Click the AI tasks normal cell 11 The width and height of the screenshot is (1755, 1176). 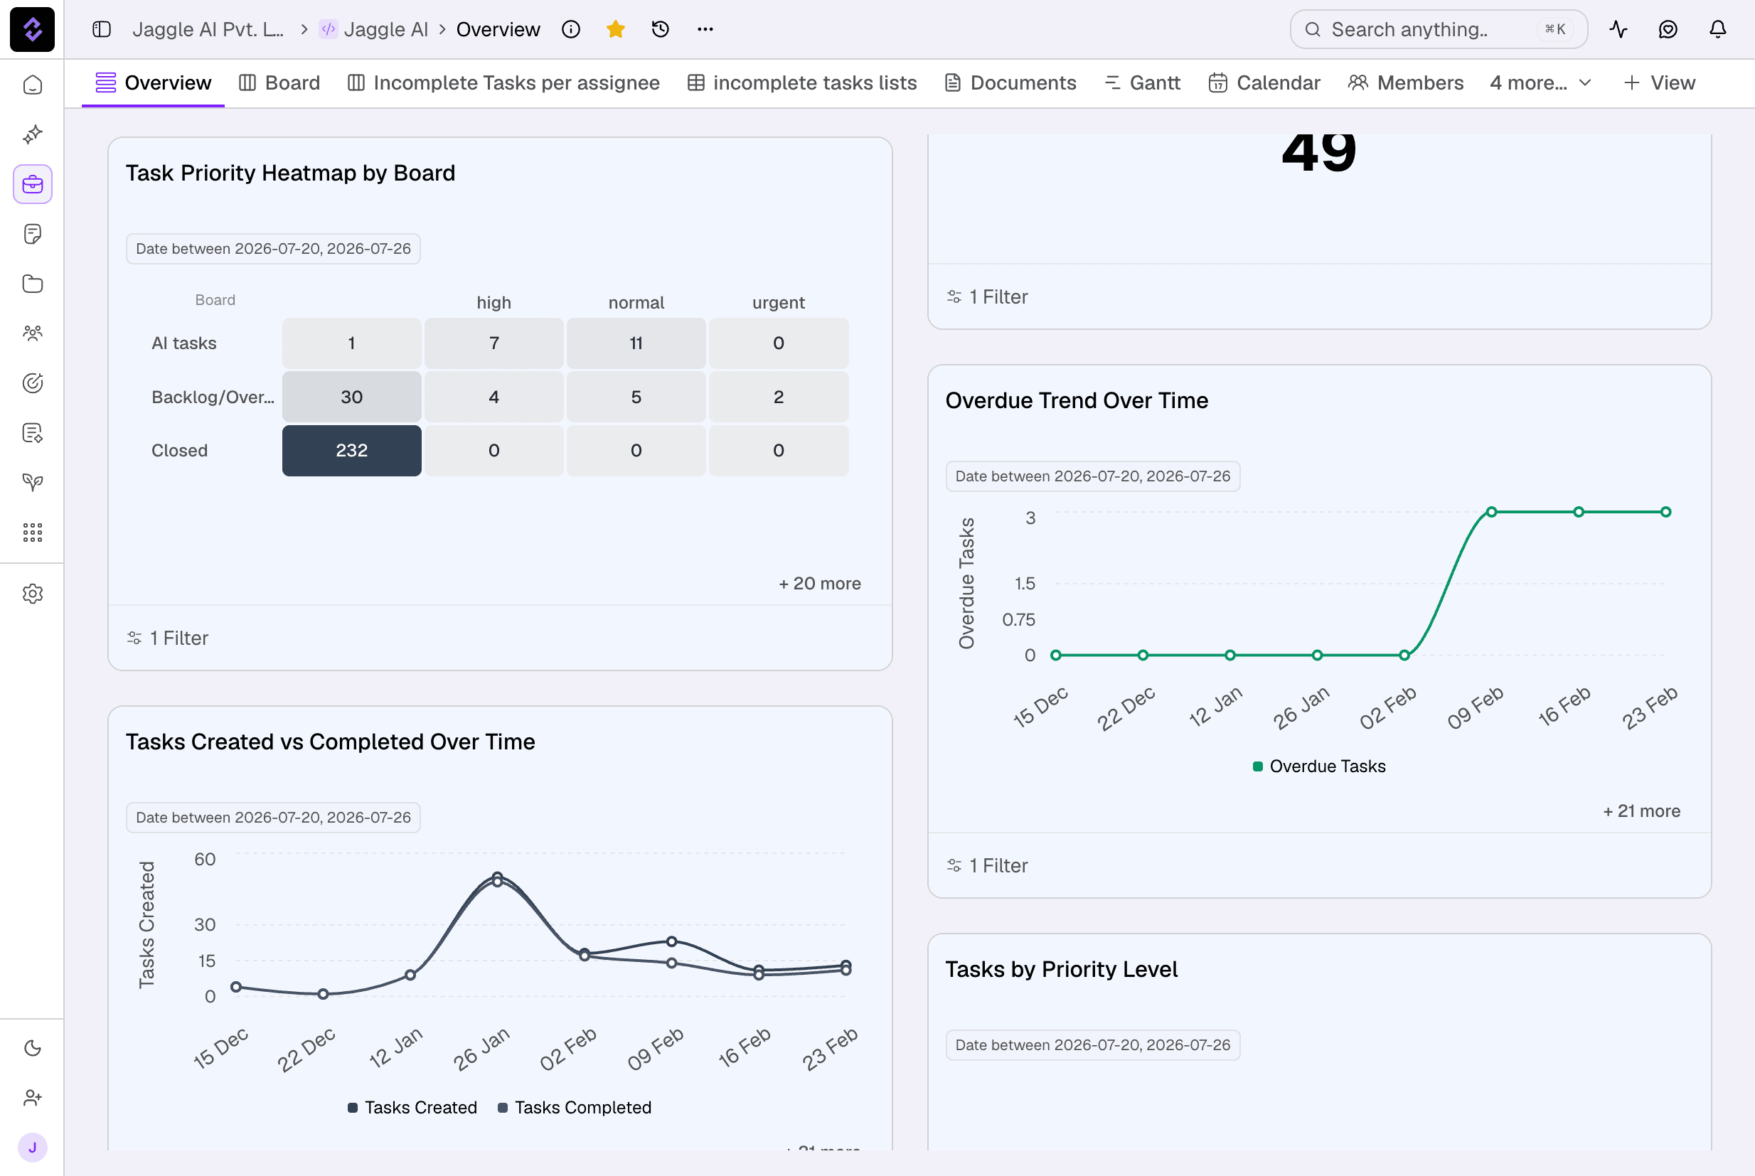[x=636, y=343]
